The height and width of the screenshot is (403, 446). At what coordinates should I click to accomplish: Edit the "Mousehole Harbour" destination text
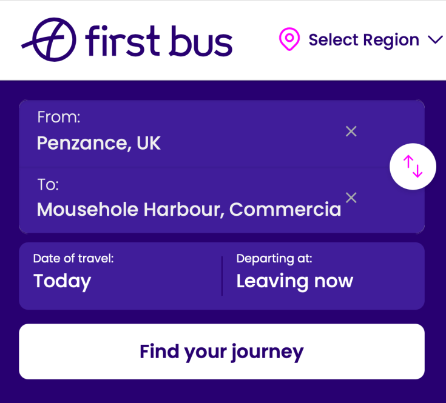point(189,209)
